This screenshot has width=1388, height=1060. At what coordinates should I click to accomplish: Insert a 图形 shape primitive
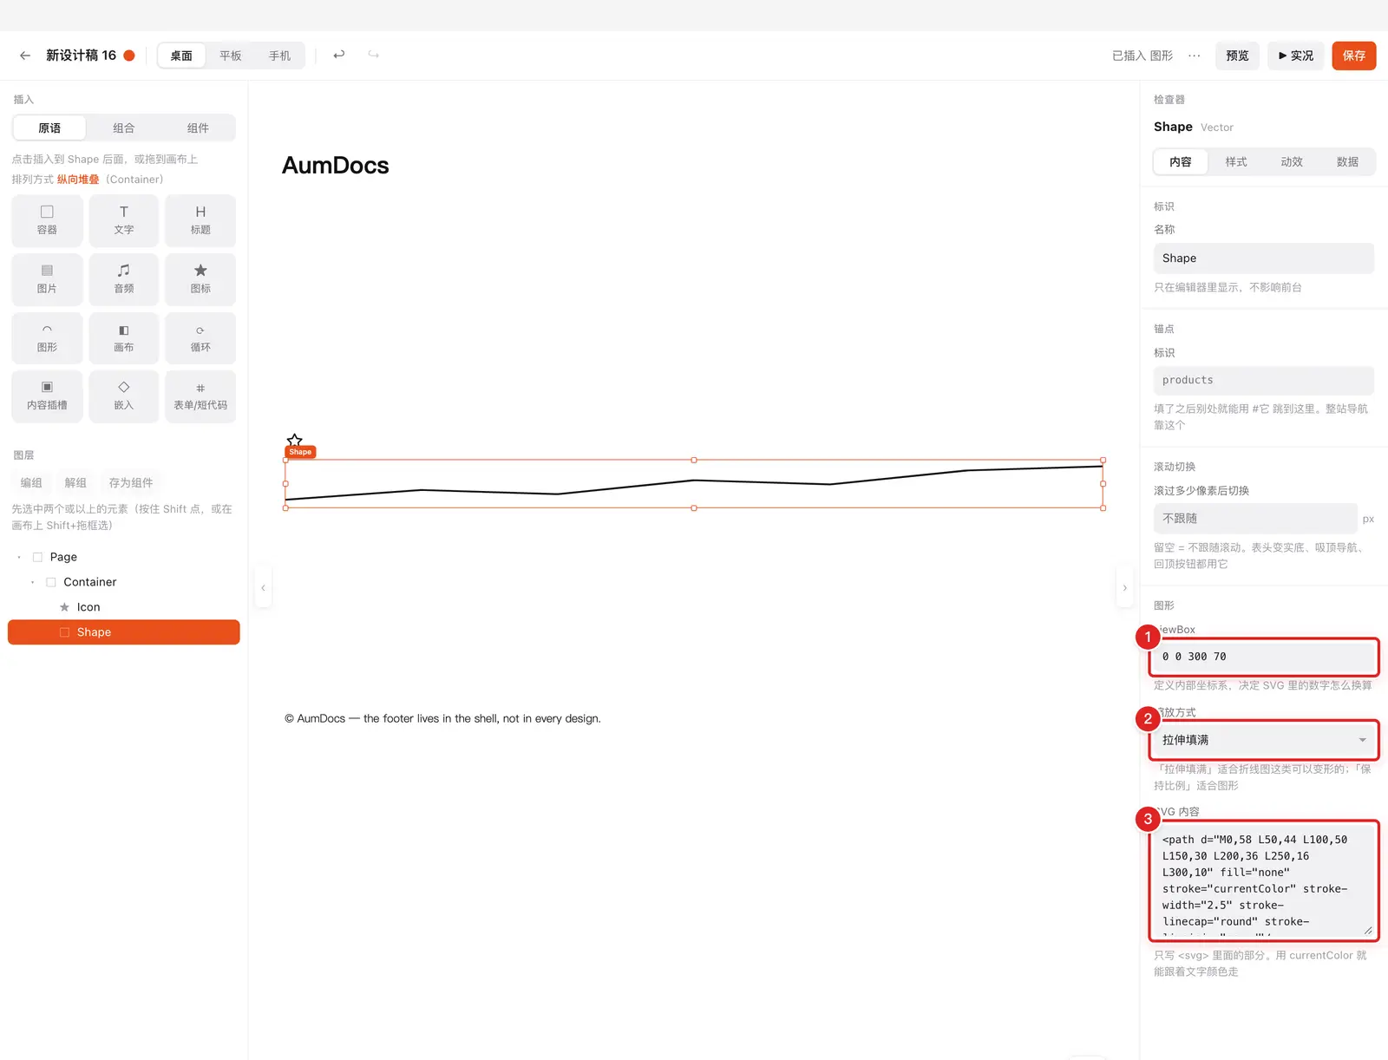[x=47, y=337]
